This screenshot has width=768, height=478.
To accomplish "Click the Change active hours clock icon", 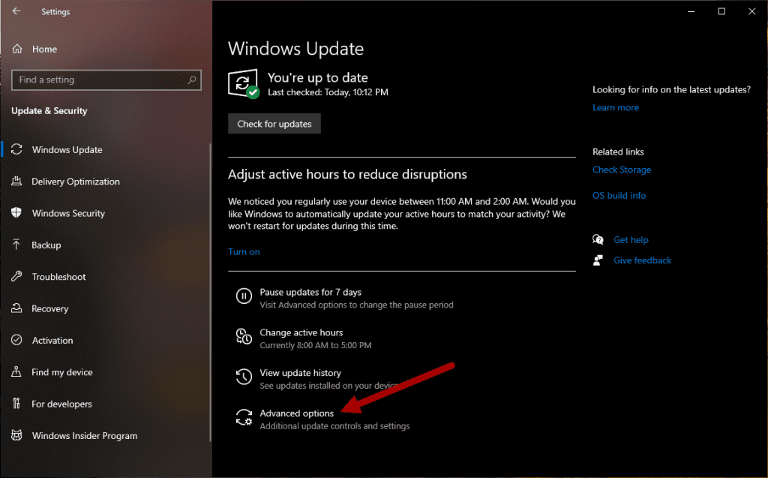I will tap(244, 337).
